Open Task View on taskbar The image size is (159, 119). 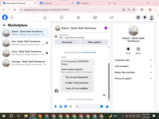[18, 116]
